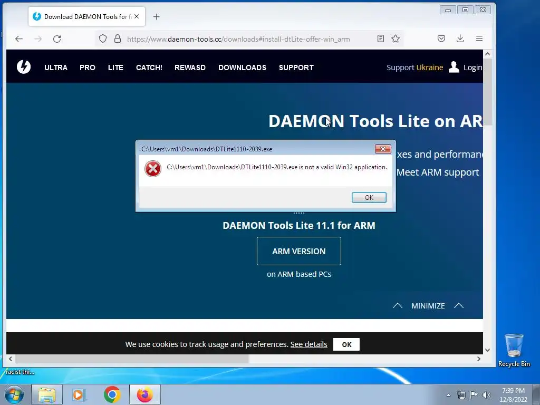Viewport: 540px width, 405px height.
Task: Click the forward navigation arrow
Action: coord(38,39)
